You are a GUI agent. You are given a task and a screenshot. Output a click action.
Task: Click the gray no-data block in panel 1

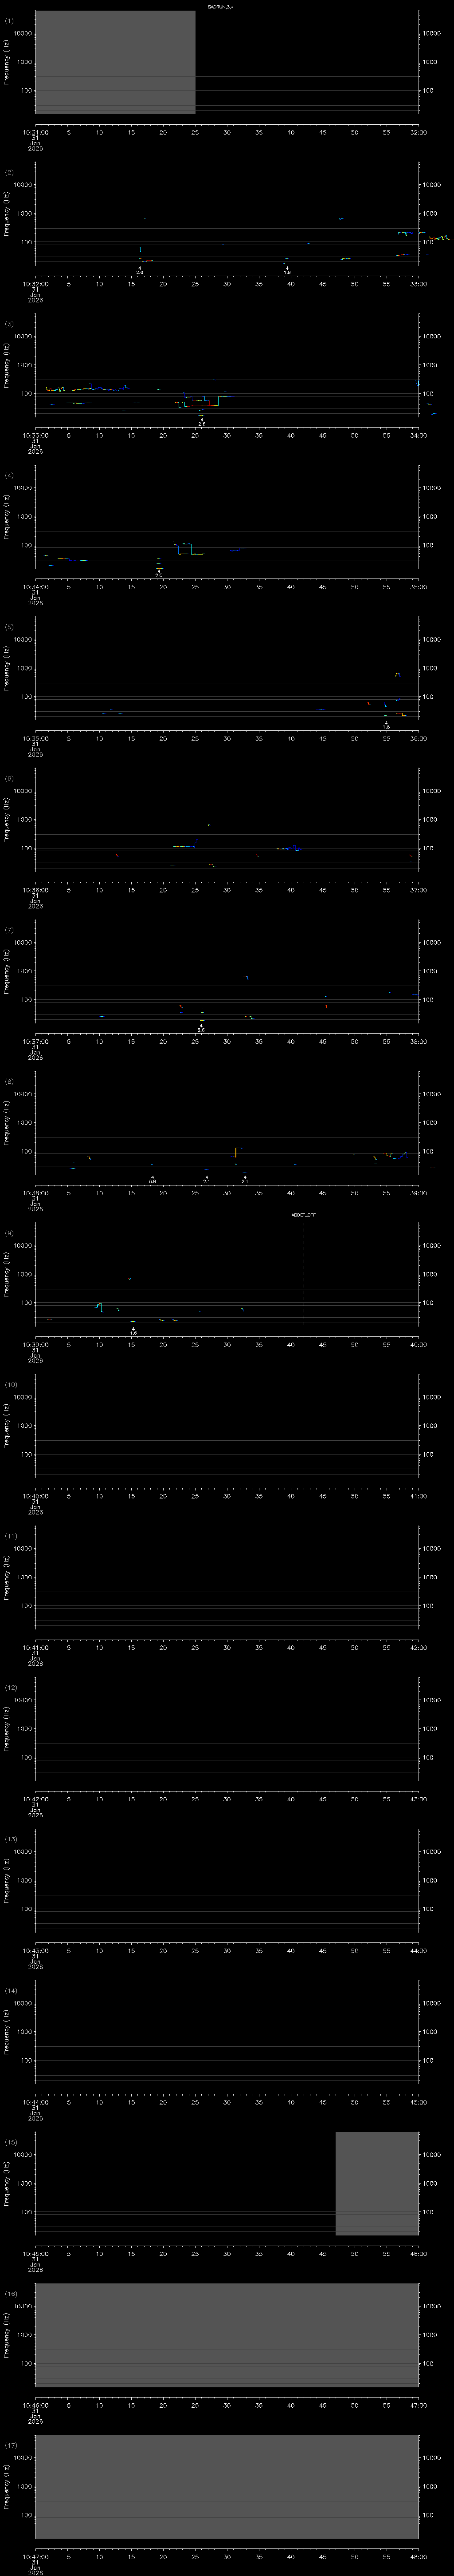point(115,62)
